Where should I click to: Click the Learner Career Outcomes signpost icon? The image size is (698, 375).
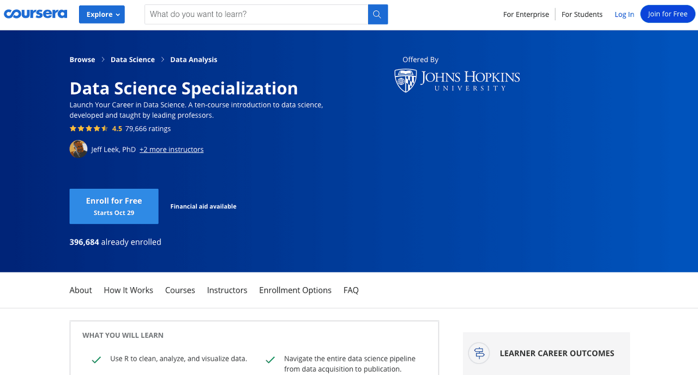[x=479, y=353]
